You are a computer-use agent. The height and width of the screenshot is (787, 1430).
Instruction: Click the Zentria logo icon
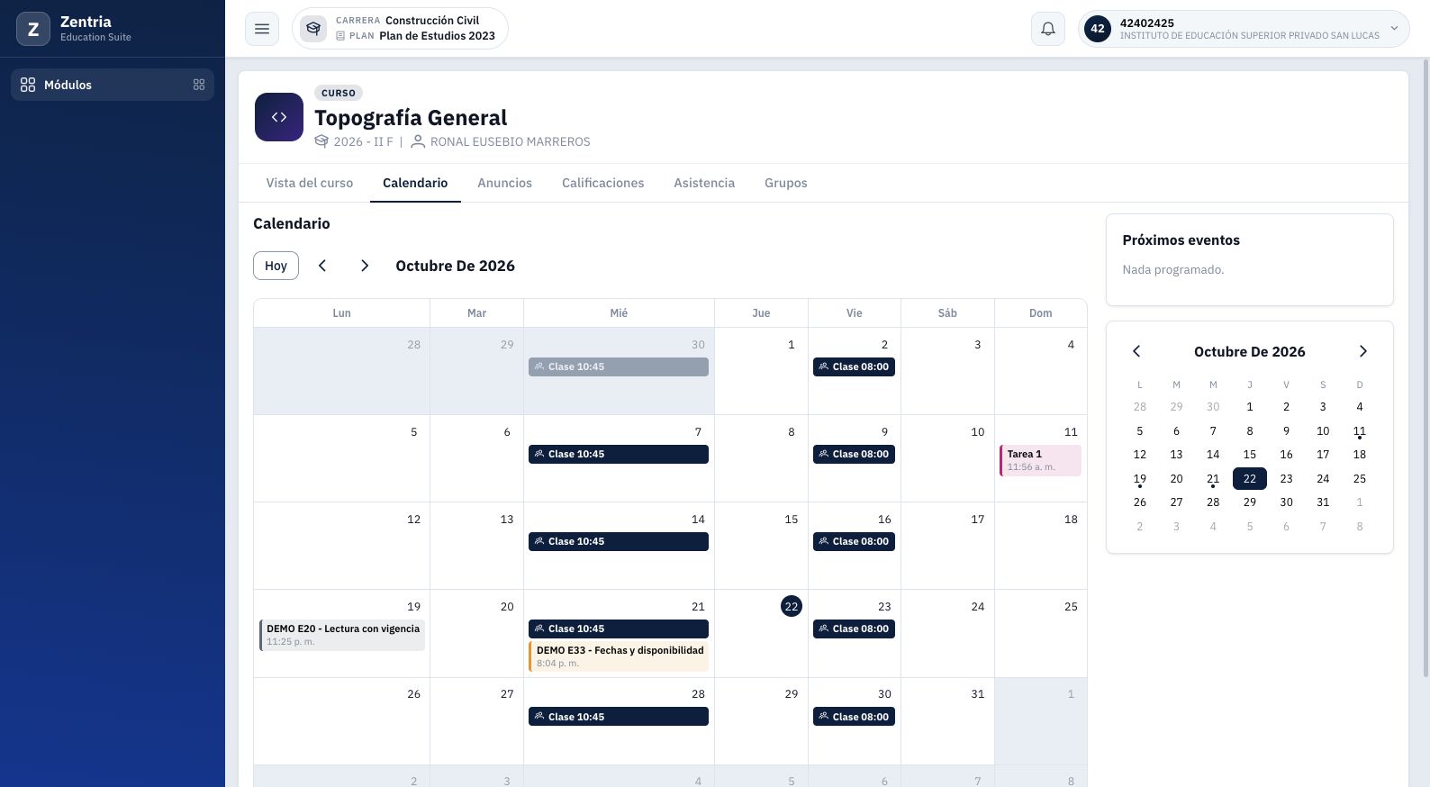point(33,29)
